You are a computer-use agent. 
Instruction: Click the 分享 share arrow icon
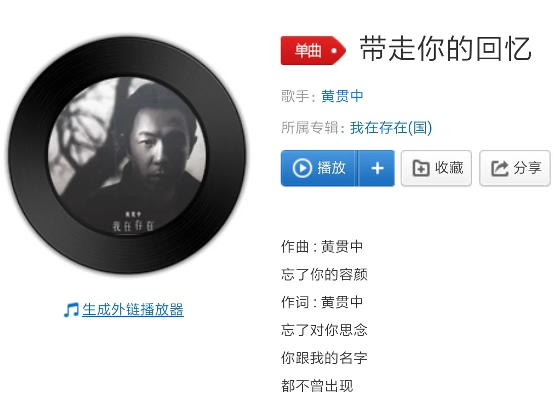tap(499, 168)
